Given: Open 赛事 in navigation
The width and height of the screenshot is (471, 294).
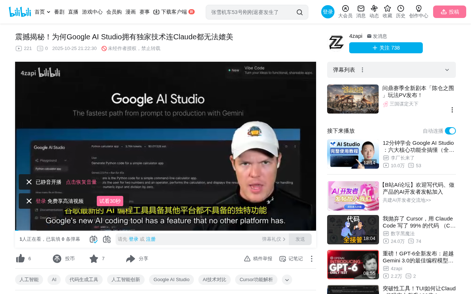Looking at the screenshot, I should pos(145,12).
